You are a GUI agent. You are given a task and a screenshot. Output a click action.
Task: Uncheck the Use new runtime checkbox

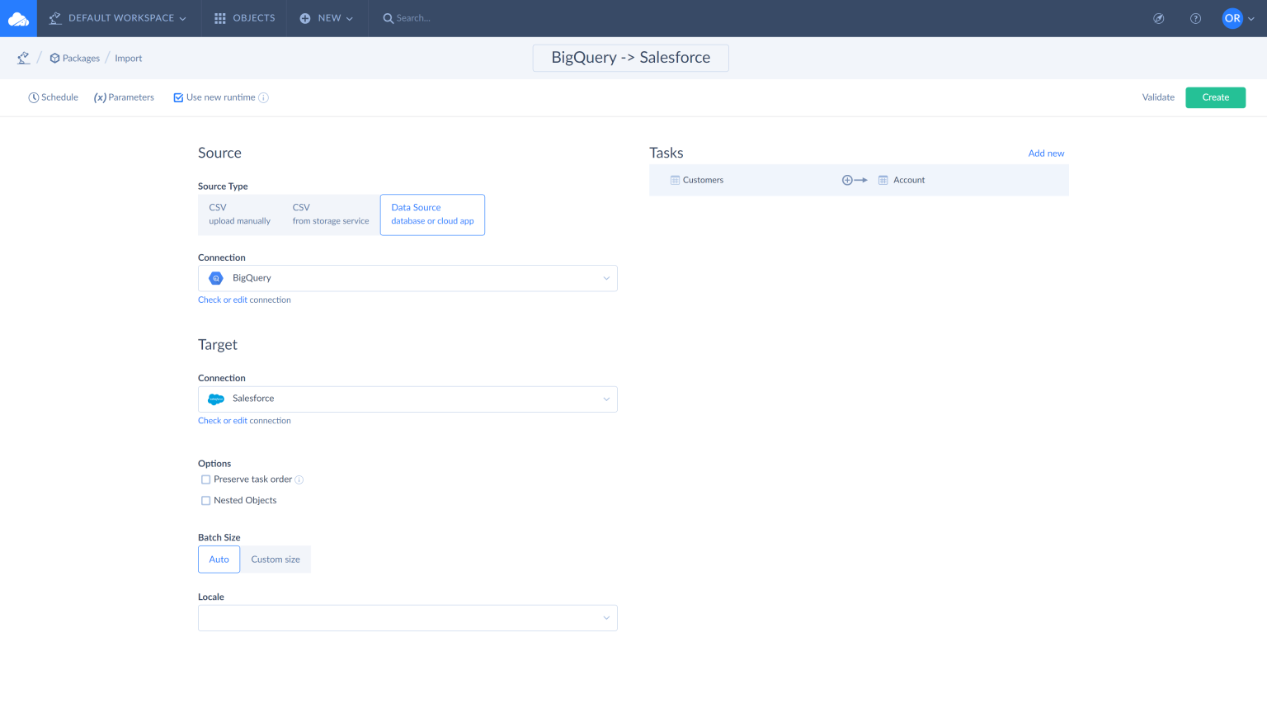coord(178,97)
